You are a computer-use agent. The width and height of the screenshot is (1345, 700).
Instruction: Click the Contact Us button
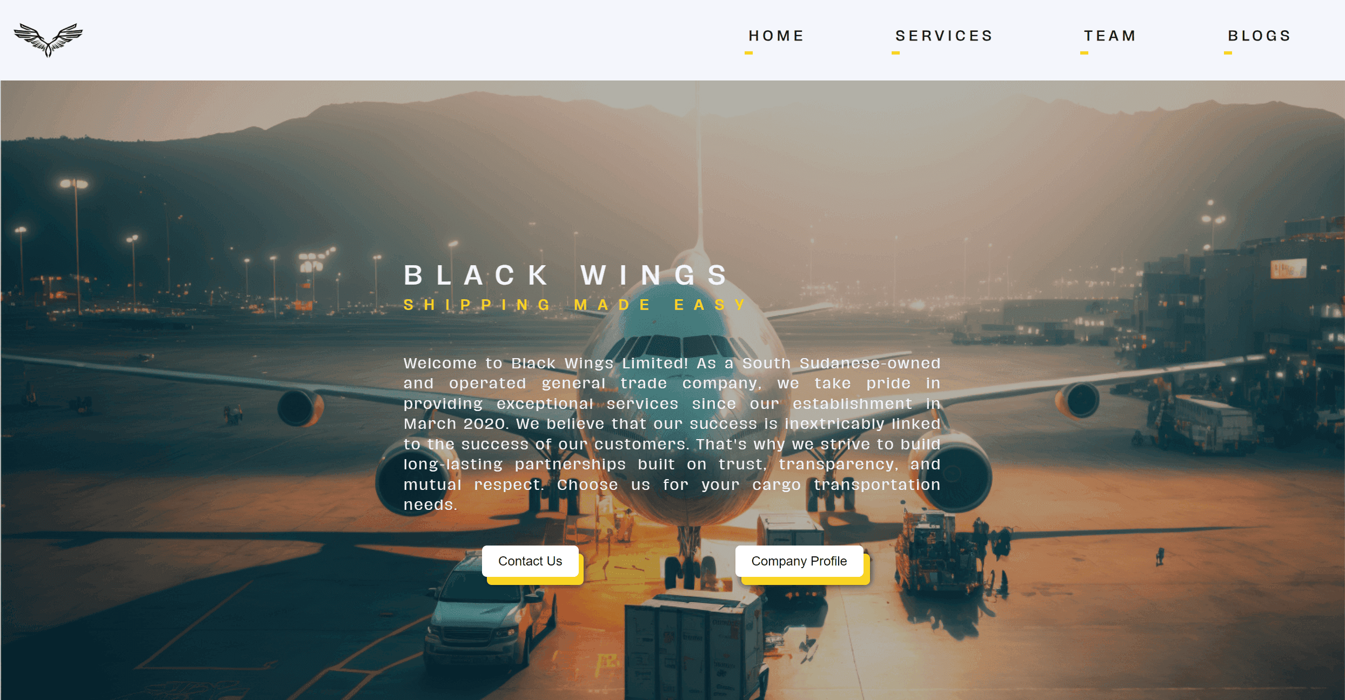pos(531,561)
